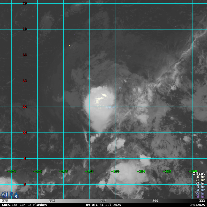The width and height of the screenshot is (207, 207).
Task: Click the red latitude label 18
Action: pyautogui.click(x=25, y=29)
